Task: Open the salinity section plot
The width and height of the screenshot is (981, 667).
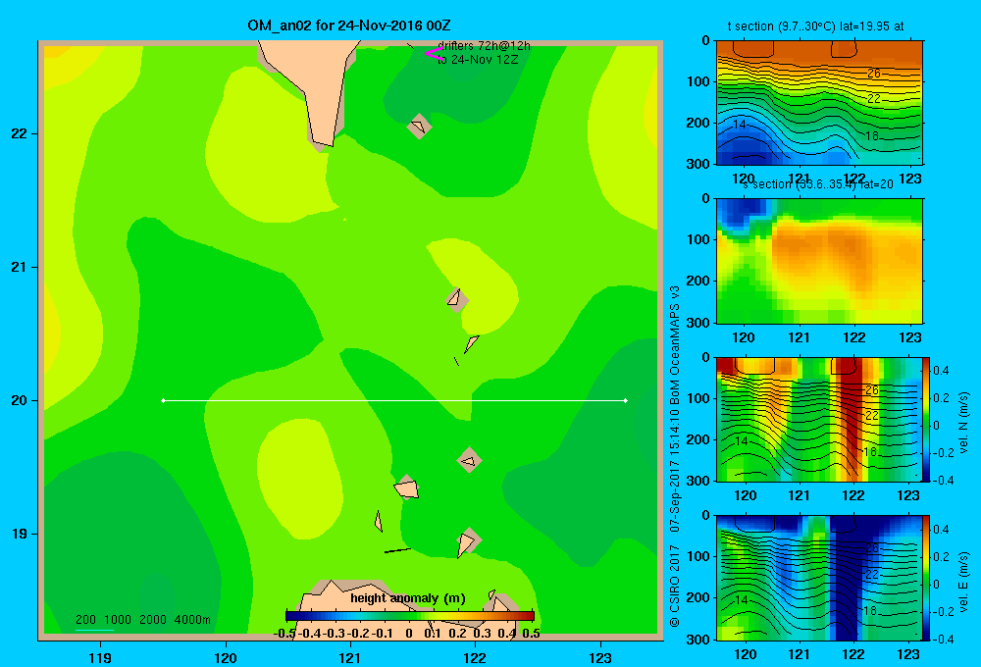Action: 819,261
